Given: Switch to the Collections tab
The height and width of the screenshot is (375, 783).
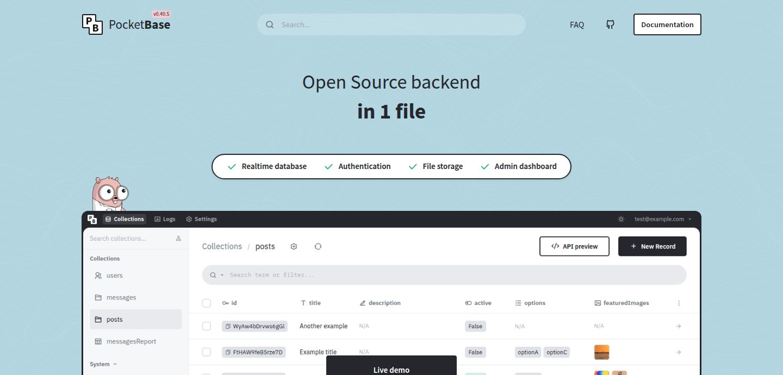Looking at the screenshot, I should point(125,219).
